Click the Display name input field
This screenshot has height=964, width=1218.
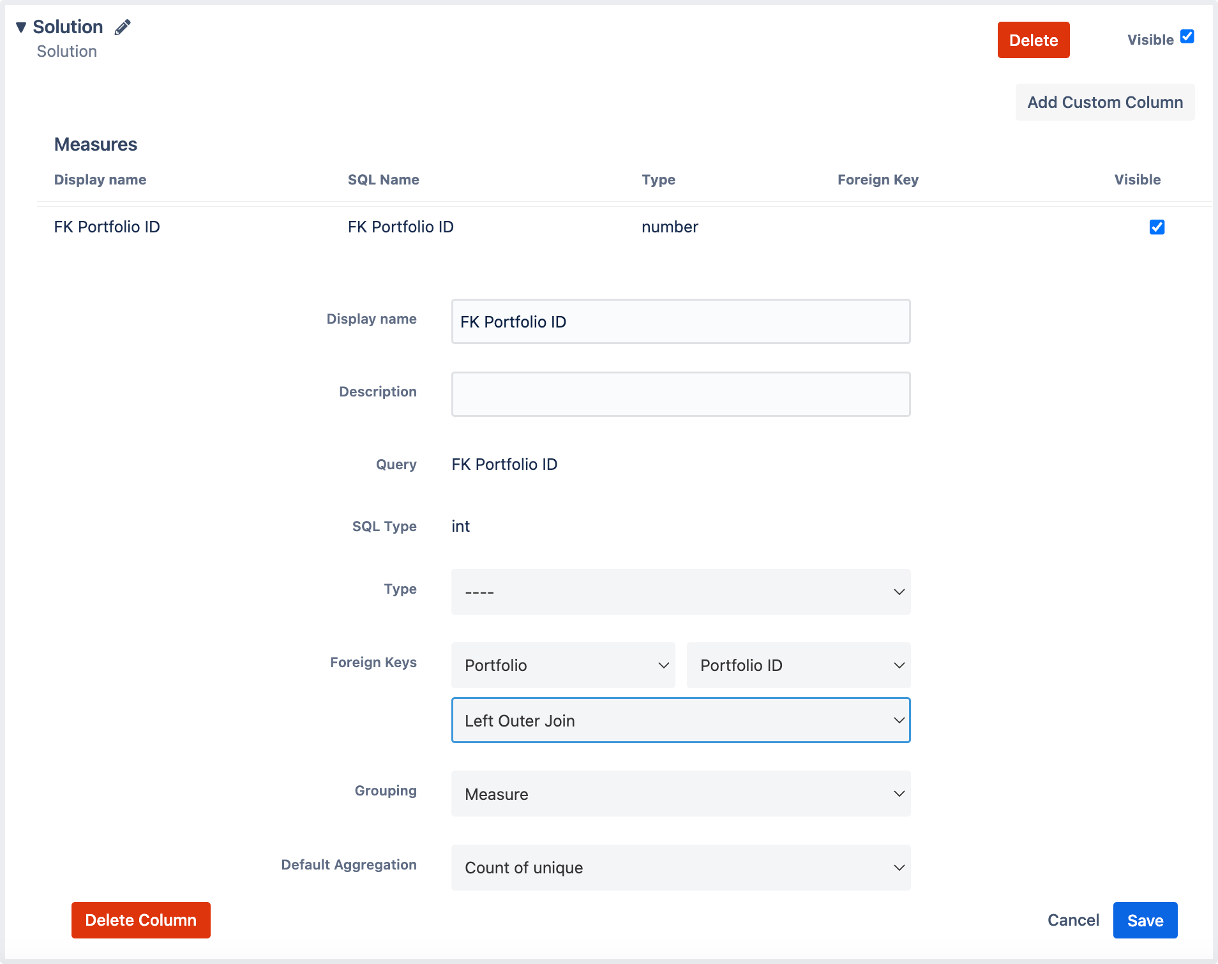[x=680, y=322]
